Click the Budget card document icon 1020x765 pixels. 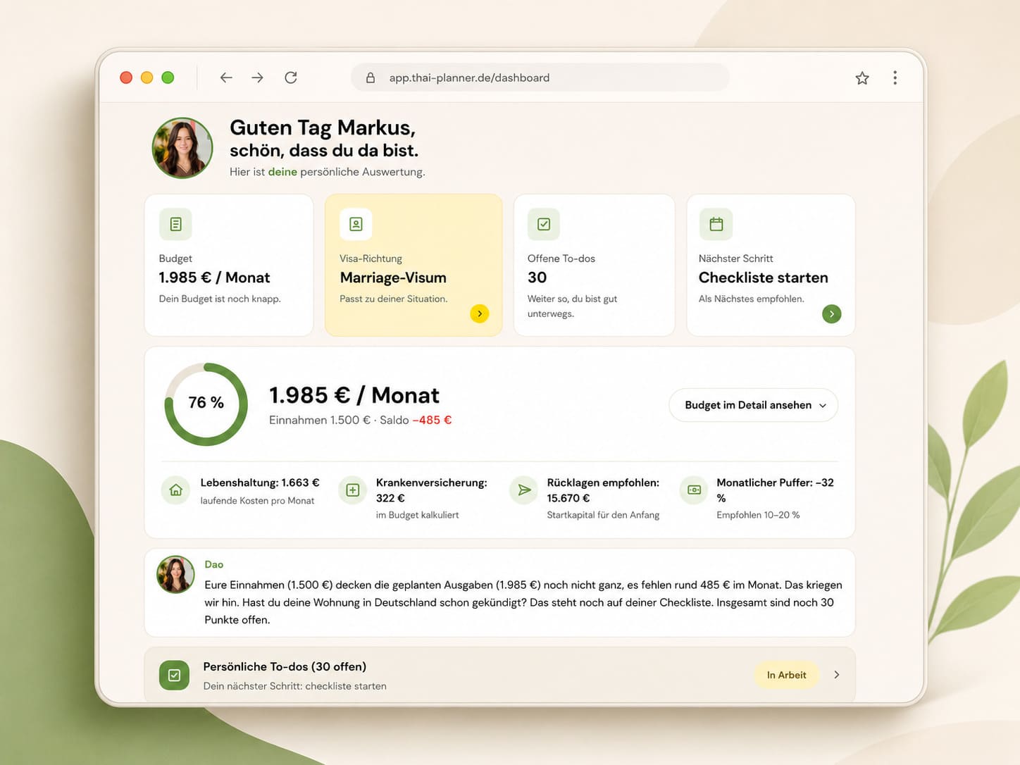(175, 224)
